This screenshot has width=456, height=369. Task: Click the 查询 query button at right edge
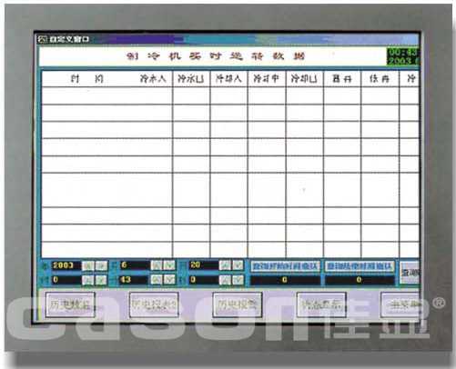pos(410,273)
